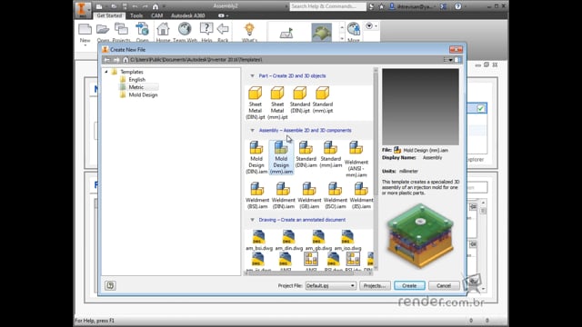
Task: Select the Metric templates folder
Action: tap(135, 87)
